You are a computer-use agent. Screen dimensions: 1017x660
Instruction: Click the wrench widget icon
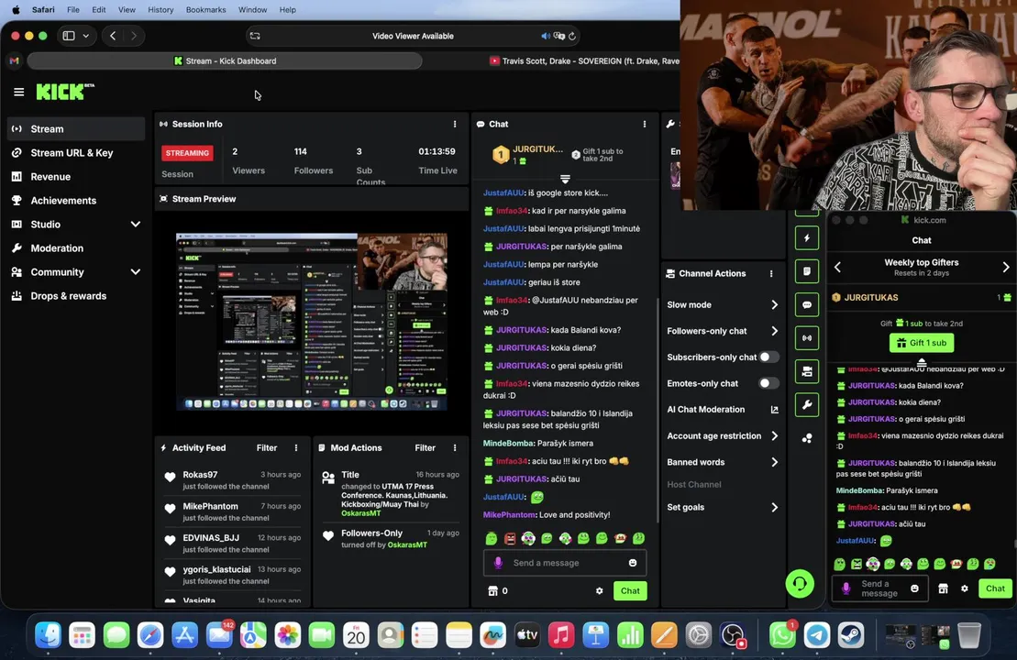(806, 404)
